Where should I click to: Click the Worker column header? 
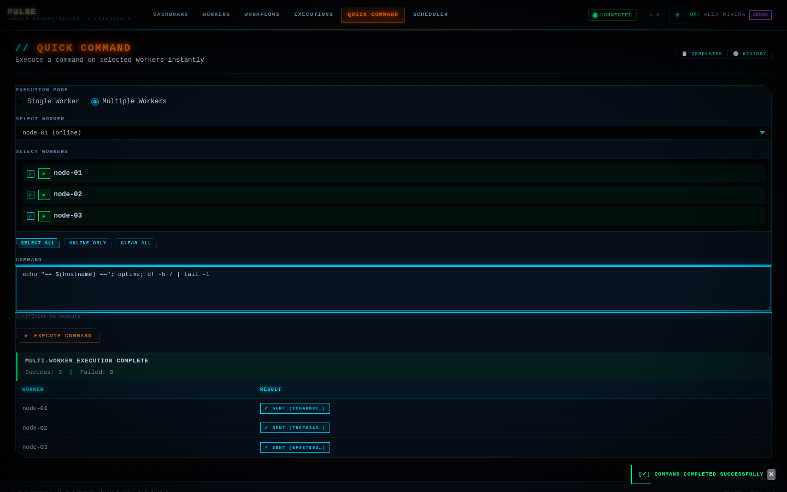(x=33, y=390)
